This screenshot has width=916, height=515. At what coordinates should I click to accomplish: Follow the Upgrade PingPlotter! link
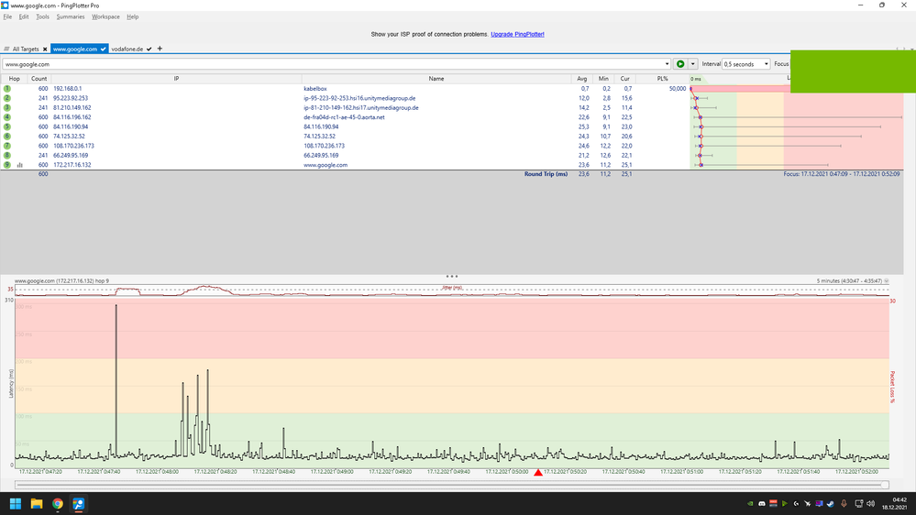tap(517, 35)
